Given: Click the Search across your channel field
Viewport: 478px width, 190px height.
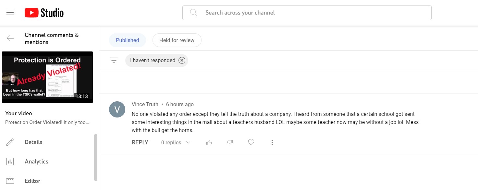Looking at the screenshot, I should (x=307, y=13).
